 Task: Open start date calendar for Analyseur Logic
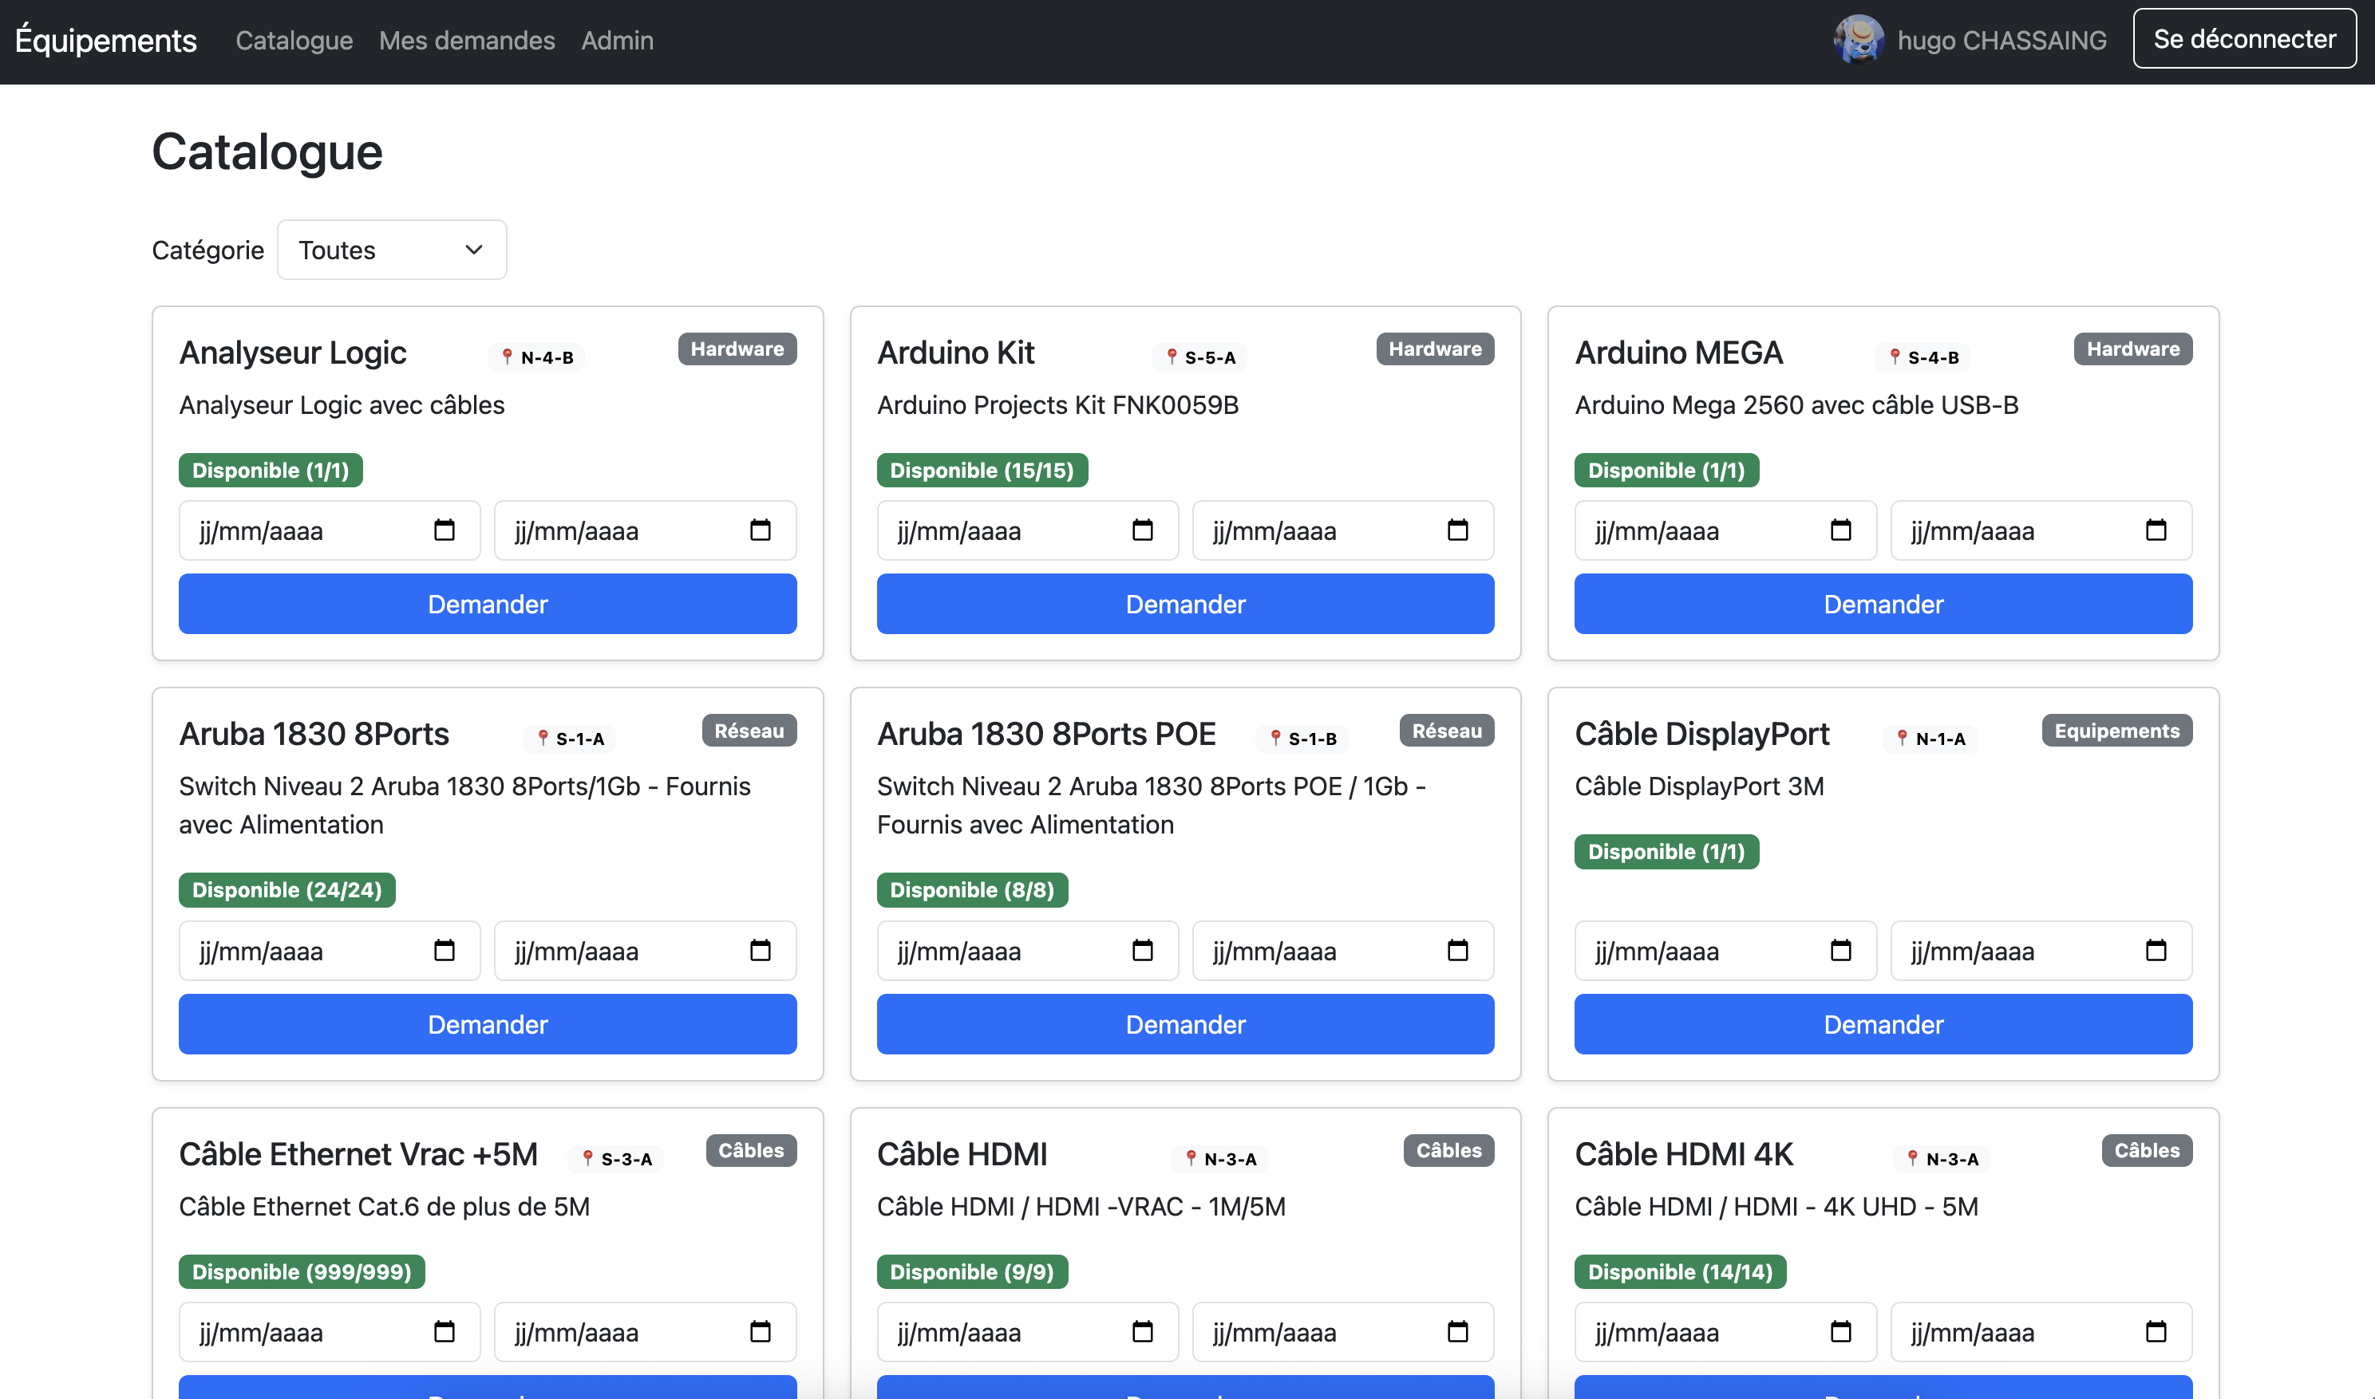pyautogui.click(x=445, y=530)
